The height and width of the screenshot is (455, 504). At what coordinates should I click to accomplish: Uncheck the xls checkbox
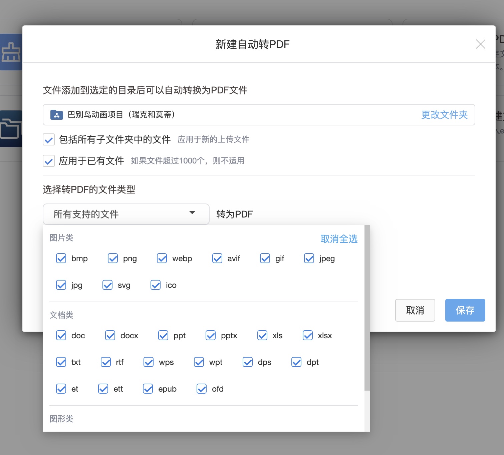pyautogui.click(x=262, y=336)
